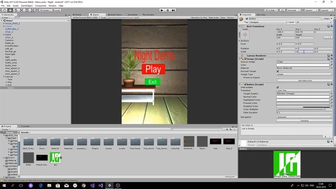
Task: Open the Tag dropdown in the Inspector
Action: coord(268,22)
